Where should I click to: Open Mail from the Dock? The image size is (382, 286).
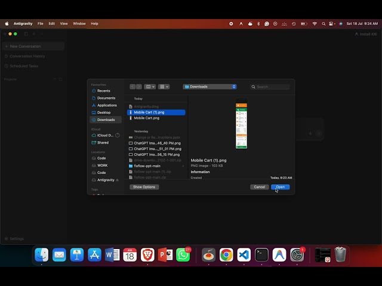coord(59,255)
